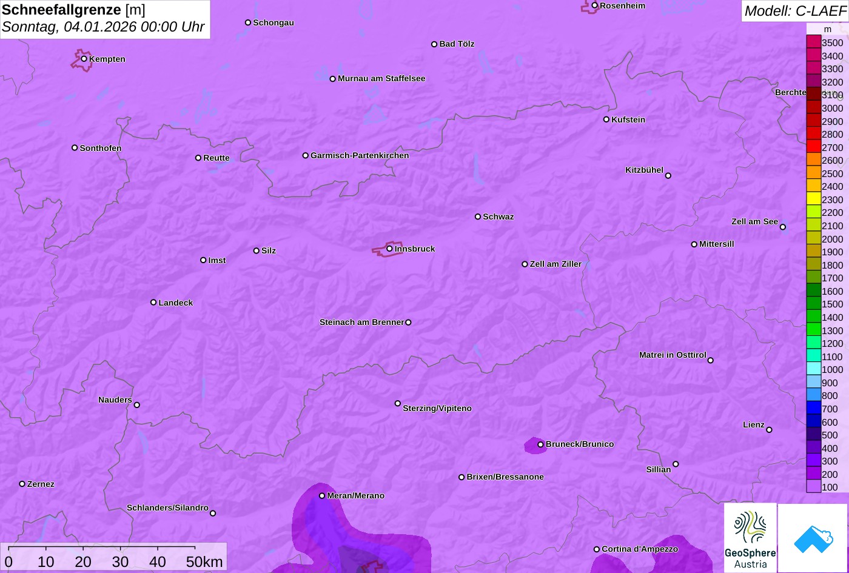Click the Meran/Merano marker dot
This screenshot has height=573, width=849.
[x=322, y=495]
